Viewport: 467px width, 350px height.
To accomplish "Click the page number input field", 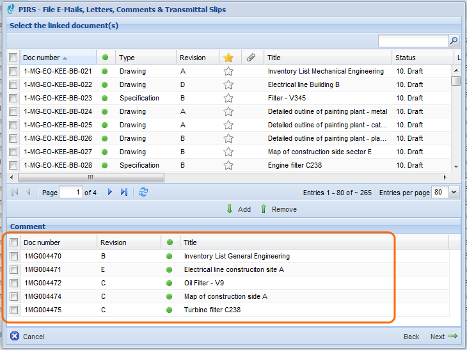I will pos(71,192).
